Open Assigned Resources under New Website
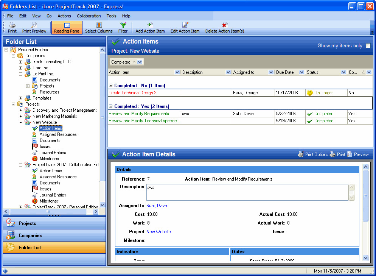 coord(58,134)
